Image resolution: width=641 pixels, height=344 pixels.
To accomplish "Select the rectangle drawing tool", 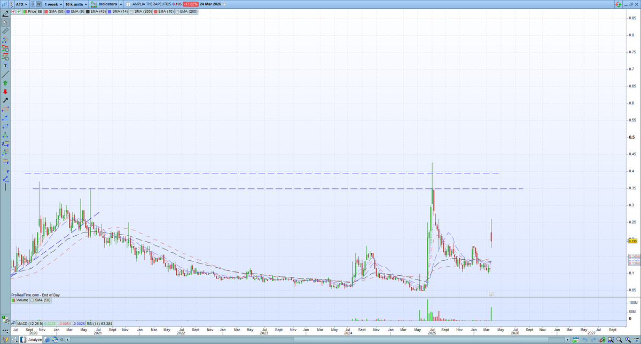I will click(5, 126).
